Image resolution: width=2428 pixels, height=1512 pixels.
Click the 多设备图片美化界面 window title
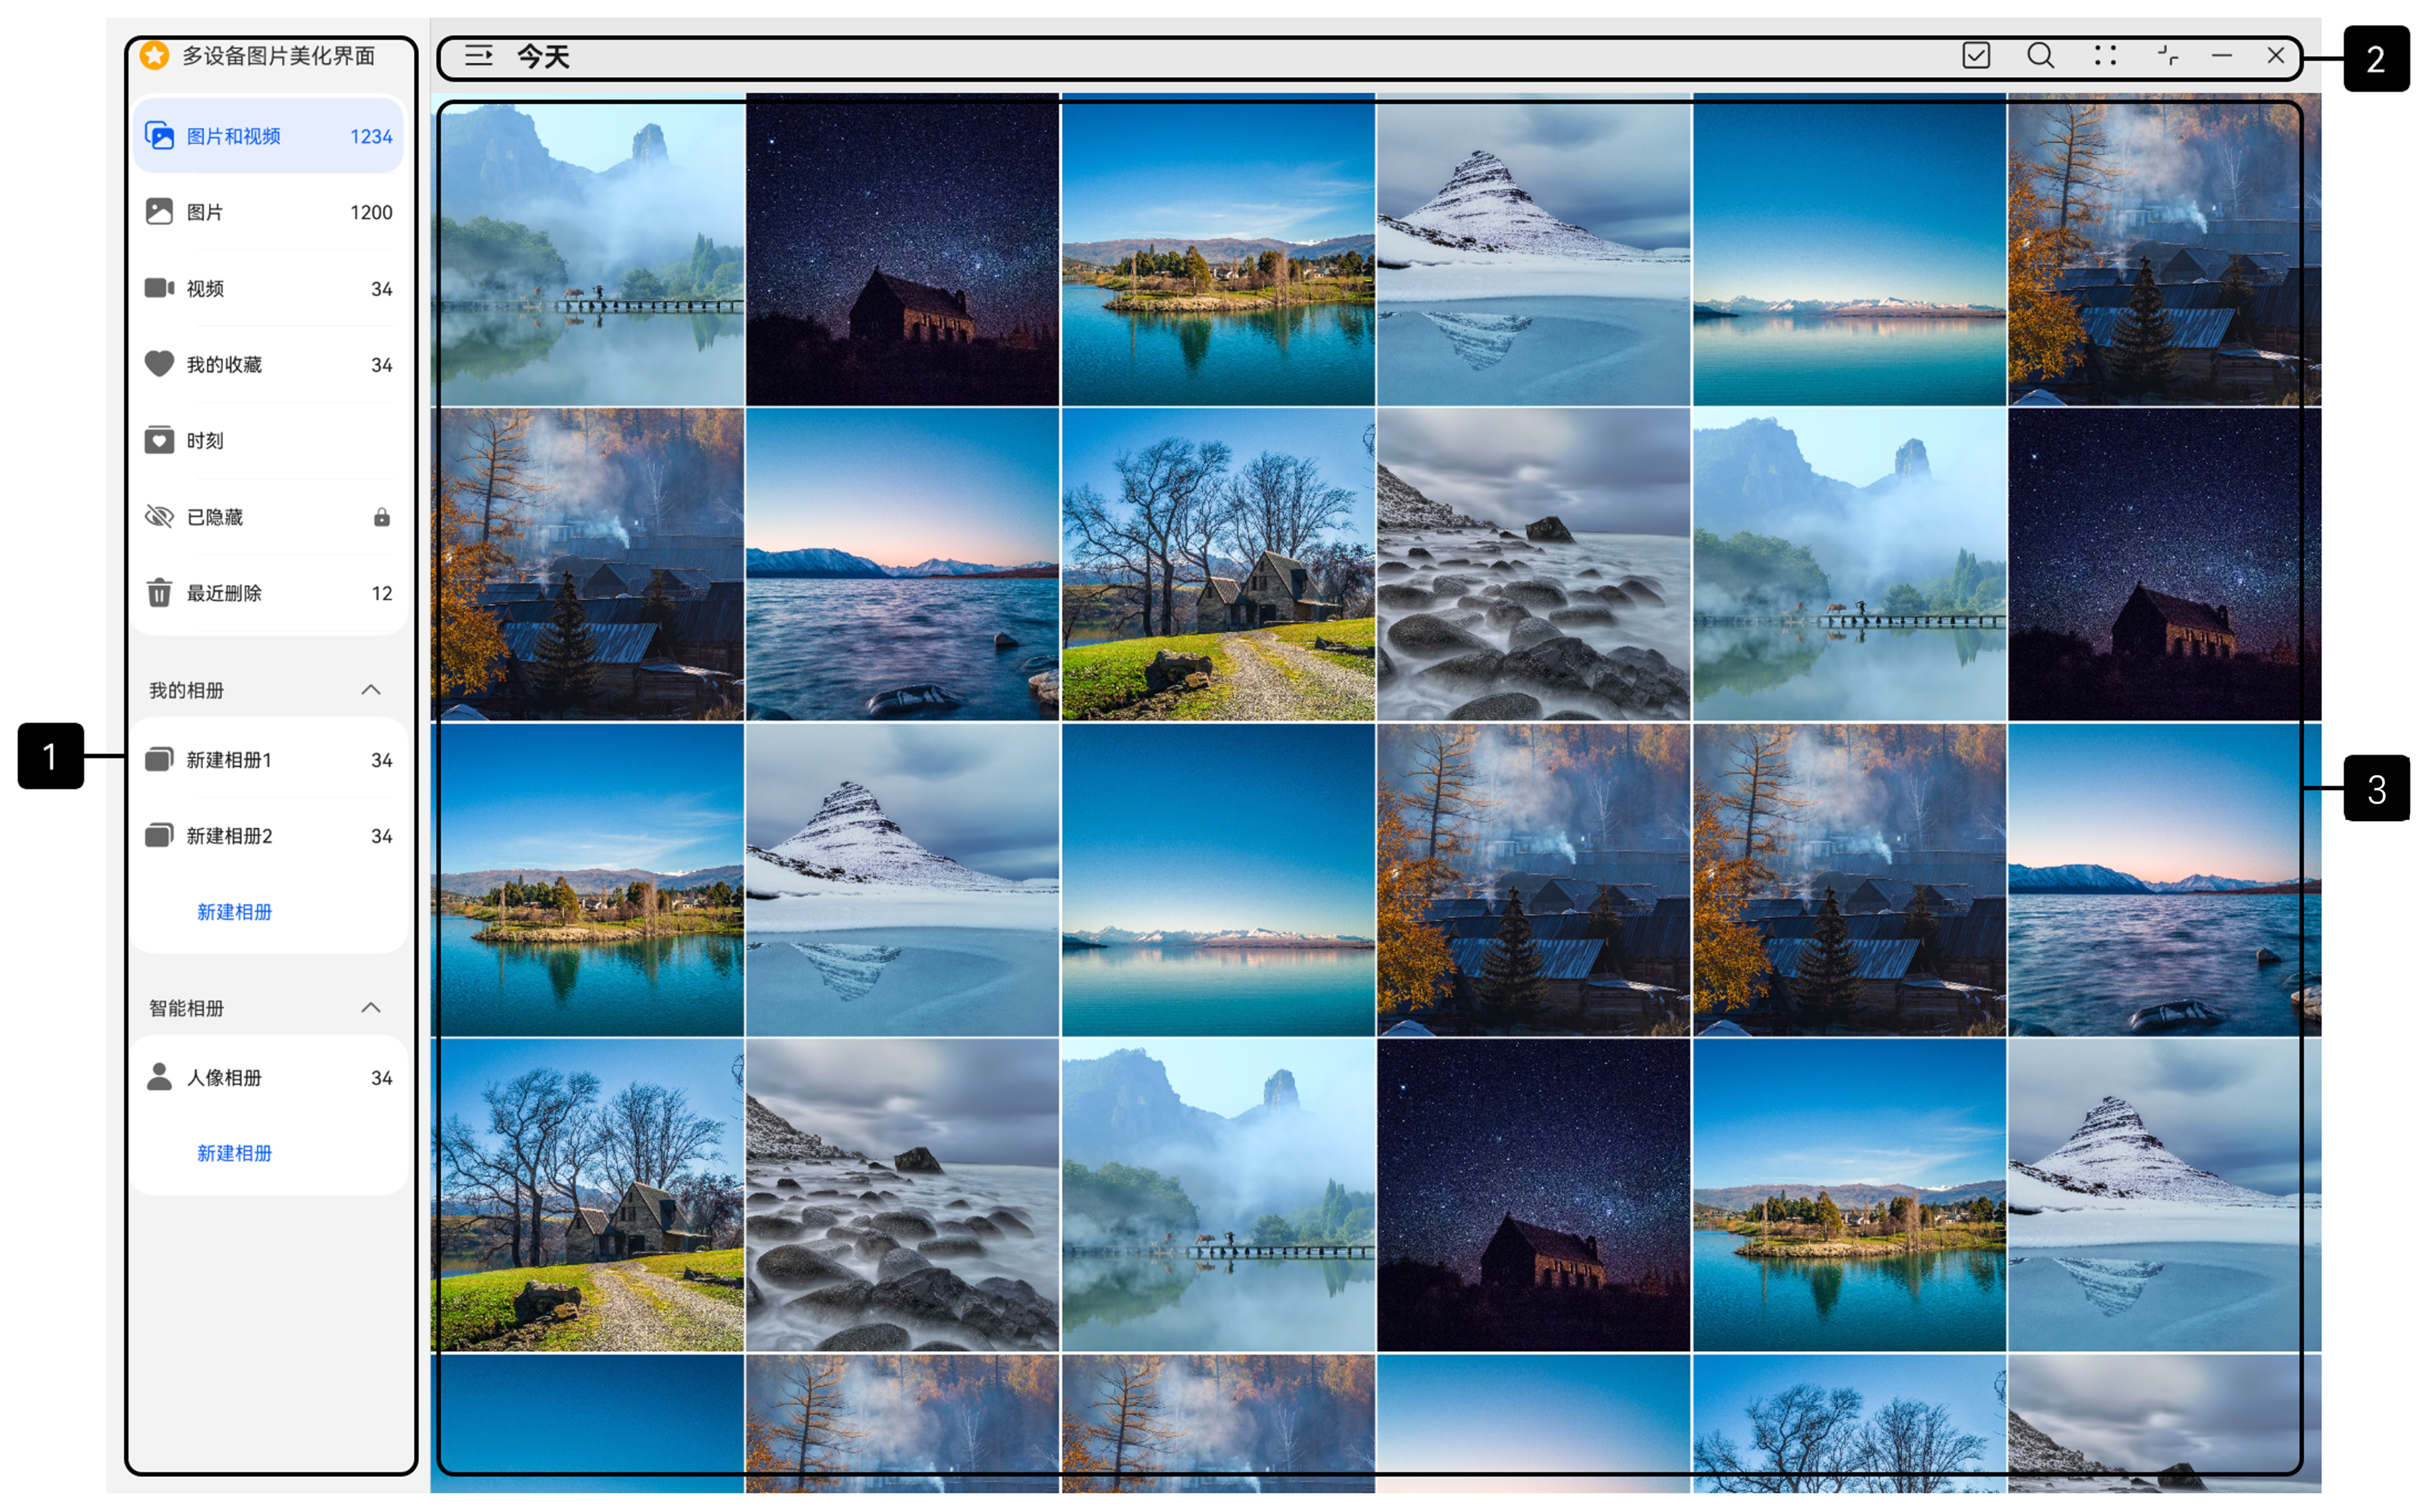278,55
